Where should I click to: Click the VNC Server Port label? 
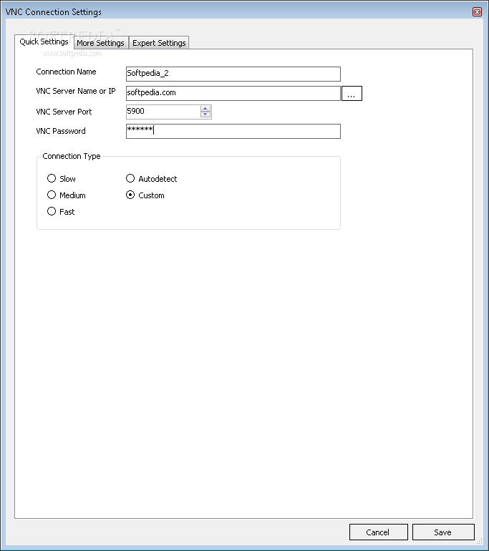point(64,112)
